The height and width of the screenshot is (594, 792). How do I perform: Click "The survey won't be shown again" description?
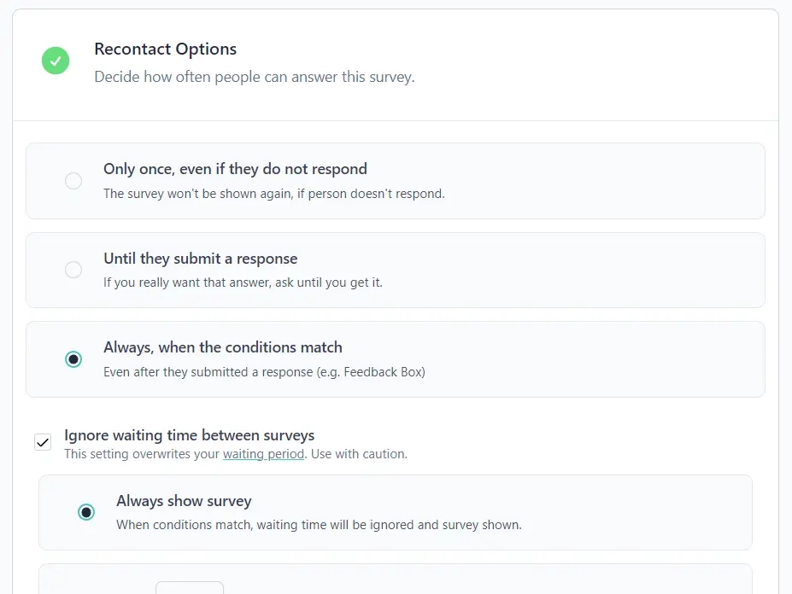pyautogui.click(x=273, y=194)
